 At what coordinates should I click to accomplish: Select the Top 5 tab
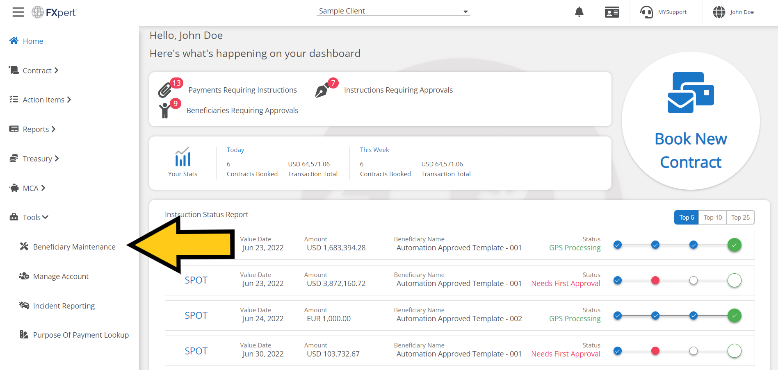687,218
